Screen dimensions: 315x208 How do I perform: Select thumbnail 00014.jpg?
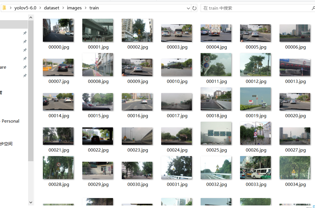tap(58, 102)
